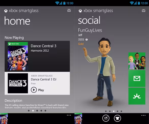Tap Xbox logo on home screen header
This screenshot has width=149, height=124.
pyautogui.click(x=6, y=11)
